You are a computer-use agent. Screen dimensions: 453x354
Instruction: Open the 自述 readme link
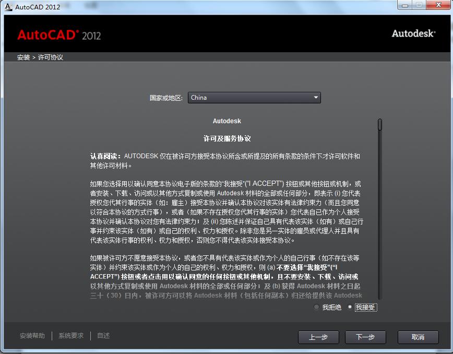(102, 336)
